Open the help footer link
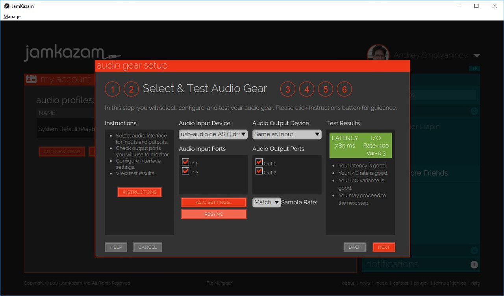The image size is (504, 296). point(476,283)
